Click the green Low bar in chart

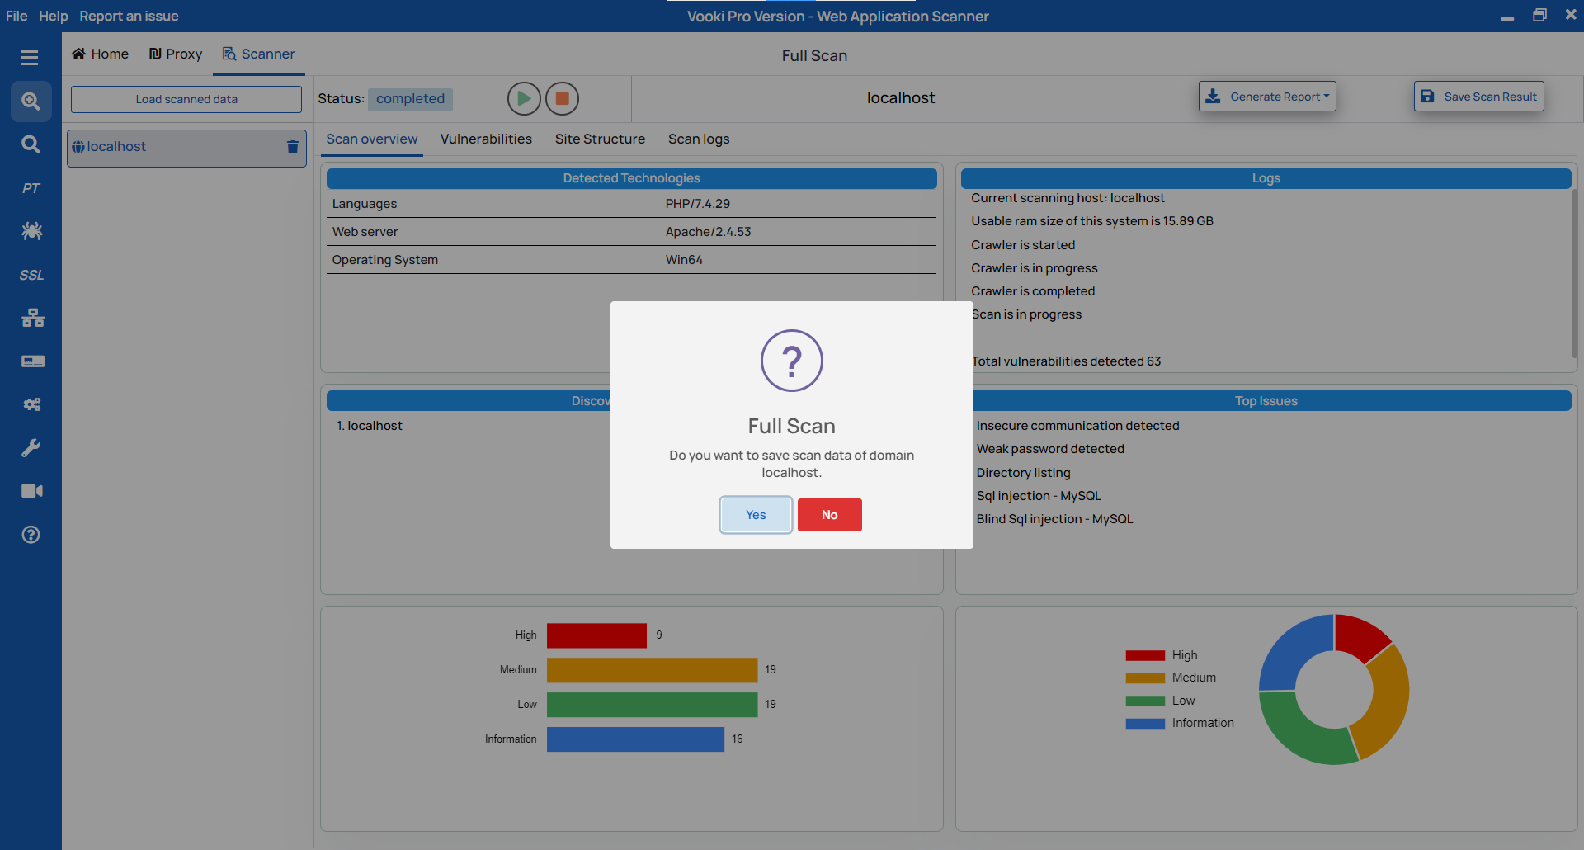[652, 705]
